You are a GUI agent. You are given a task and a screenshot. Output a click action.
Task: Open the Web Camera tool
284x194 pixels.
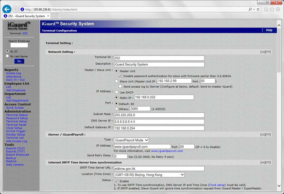coord(15,165)
